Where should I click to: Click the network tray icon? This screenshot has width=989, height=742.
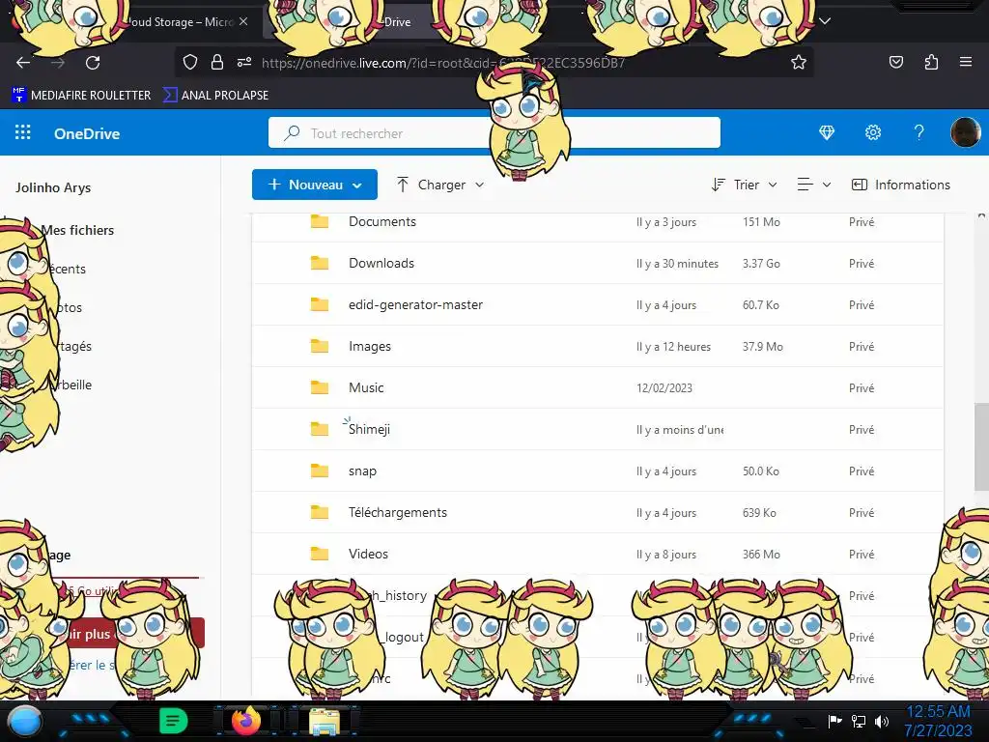(x=859, y=721)
